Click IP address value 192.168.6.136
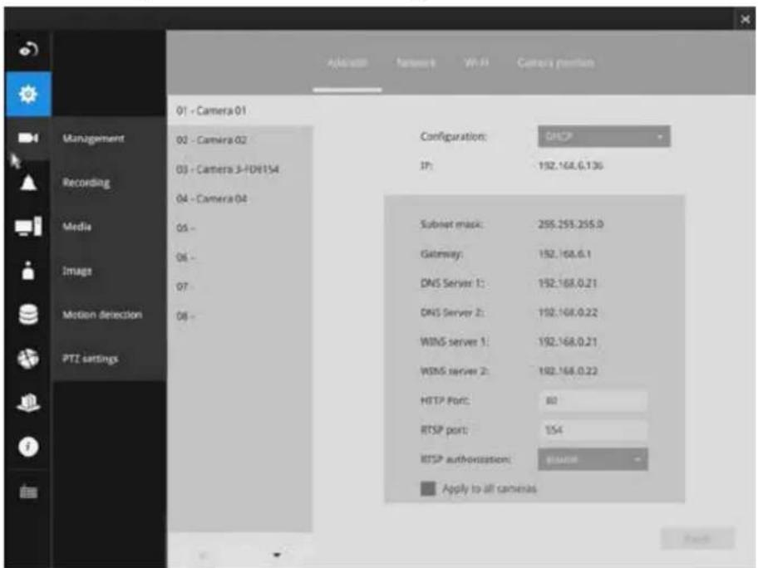Image resolution: width=758 pixels, height=568 pixels. [570, 166]
